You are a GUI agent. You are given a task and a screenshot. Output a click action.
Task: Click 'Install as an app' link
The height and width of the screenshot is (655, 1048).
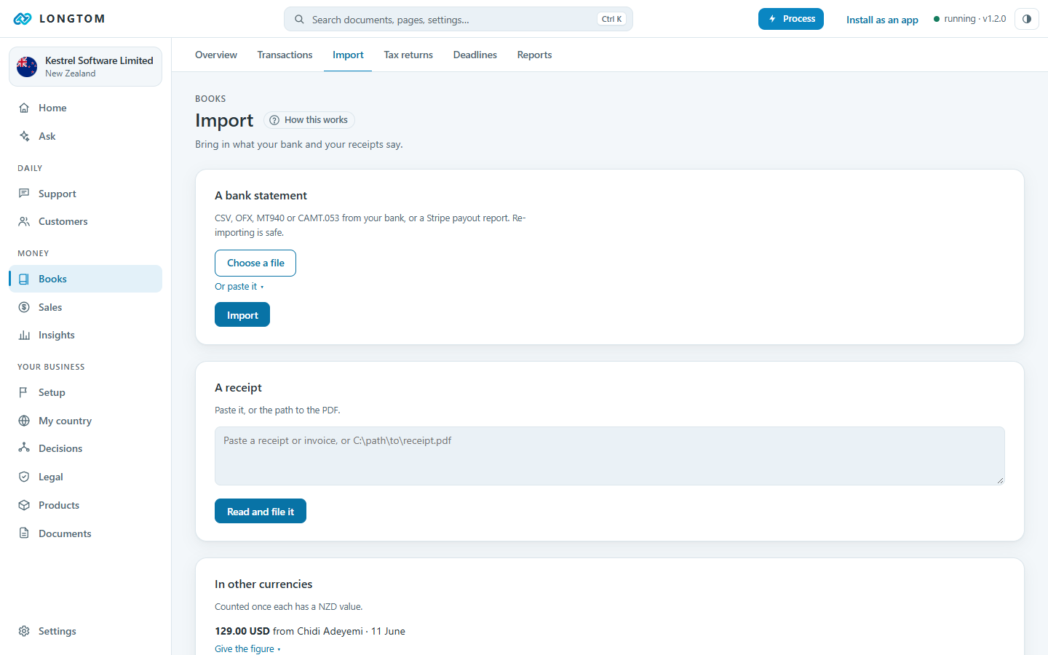tap(882, 20)
